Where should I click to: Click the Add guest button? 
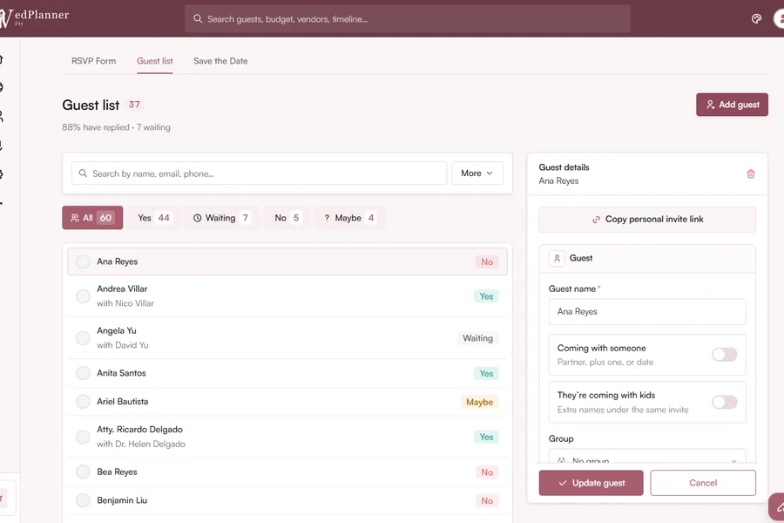(732, 105)
